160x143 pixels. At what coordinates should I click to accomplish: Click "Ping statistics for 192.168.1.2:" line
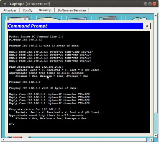[x=35, y=109]
